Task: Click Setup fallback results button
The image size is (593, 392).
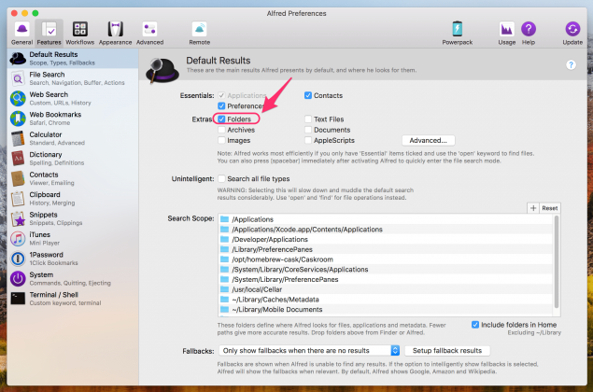Action: click(x=447, y=350)
